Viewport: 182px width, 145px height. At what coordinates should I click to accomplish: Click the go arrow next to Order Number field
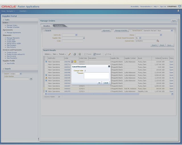[x=31, y=79]
